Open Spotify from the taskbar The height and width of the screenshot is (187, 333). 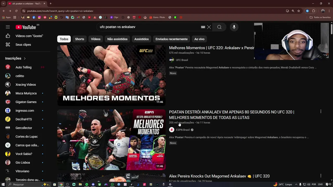click(x=87, y=184)
